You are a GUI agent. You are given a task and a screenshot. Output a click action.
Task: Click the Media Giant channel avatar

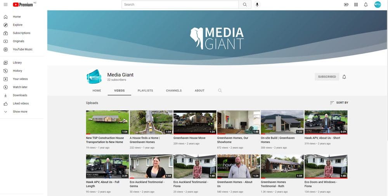[x=94, y=76]
